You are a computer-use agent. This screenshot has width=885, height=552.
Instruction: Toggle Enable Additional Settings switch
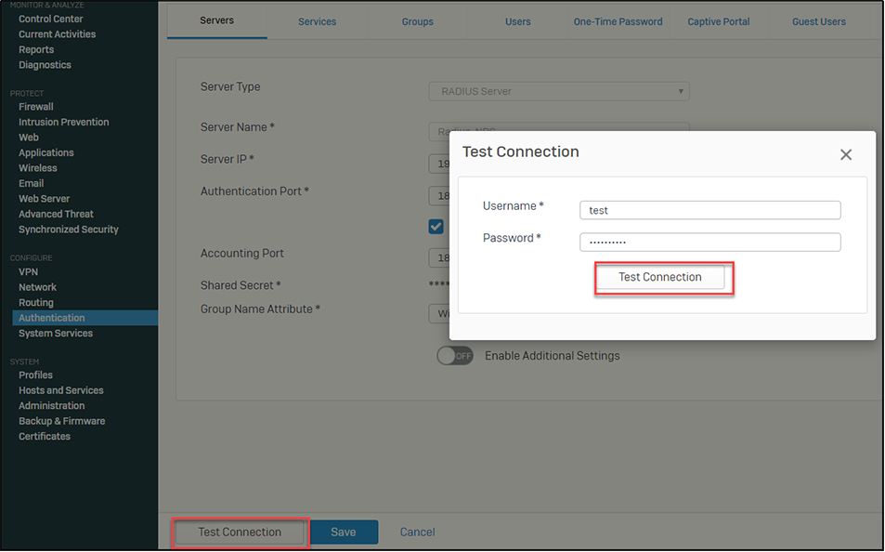[455, 356]
